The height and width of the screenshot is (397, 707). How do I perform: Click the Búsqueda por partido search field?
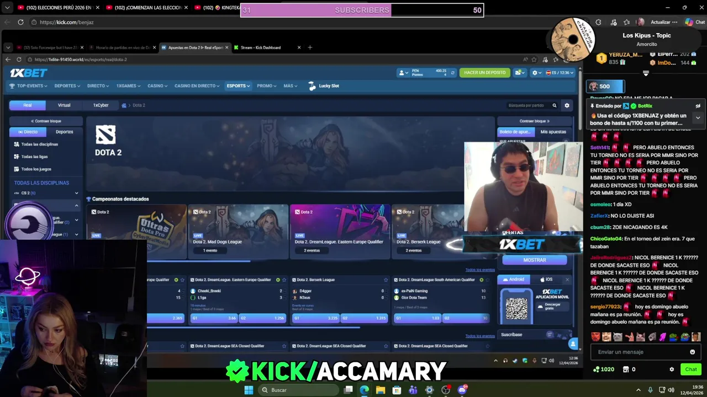coord(527,105)
